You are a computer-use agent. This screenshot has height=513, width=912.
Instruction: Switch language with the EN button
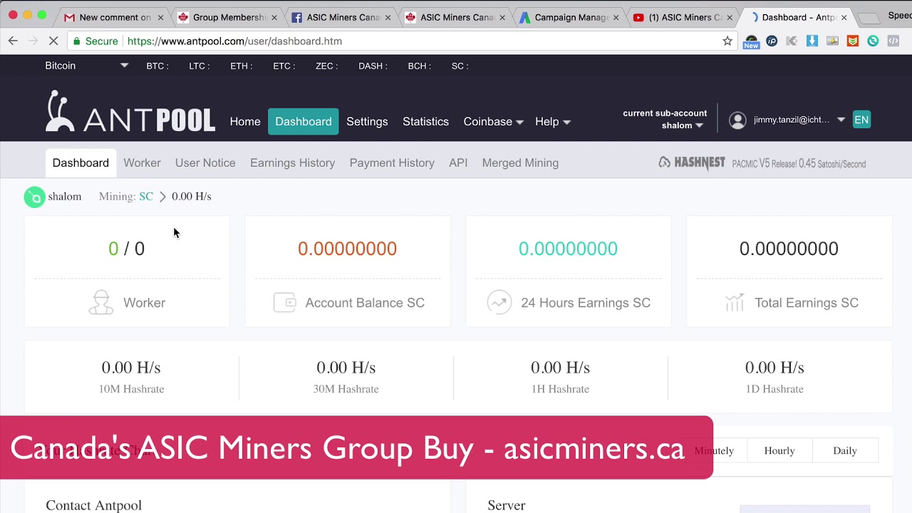coord(861,120)
